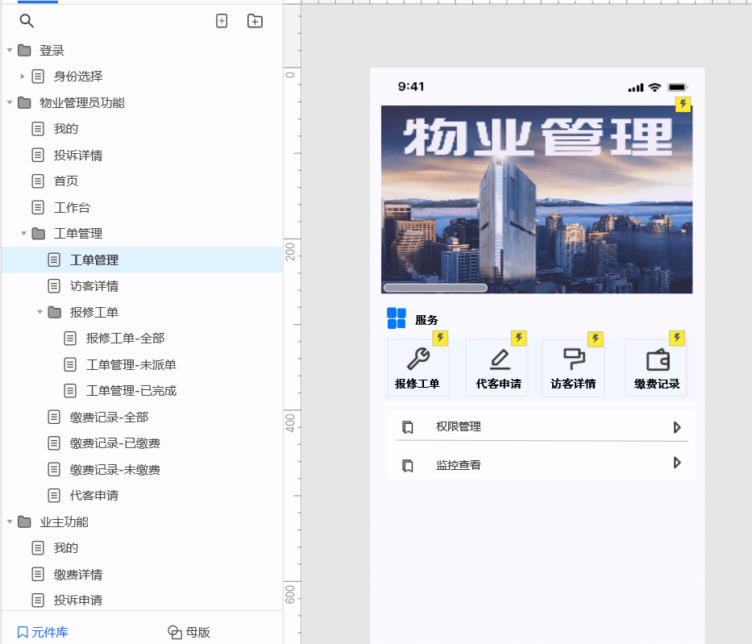
Task: Click lightning badge on 访客详情 card
Action: [x=595, y=339]
